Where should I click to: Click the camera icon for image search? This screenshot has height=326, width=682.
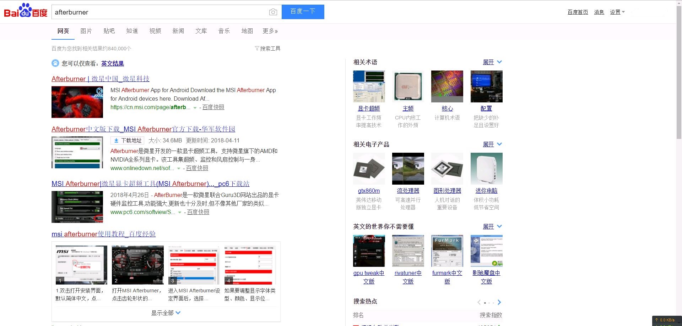coord(273,12)
